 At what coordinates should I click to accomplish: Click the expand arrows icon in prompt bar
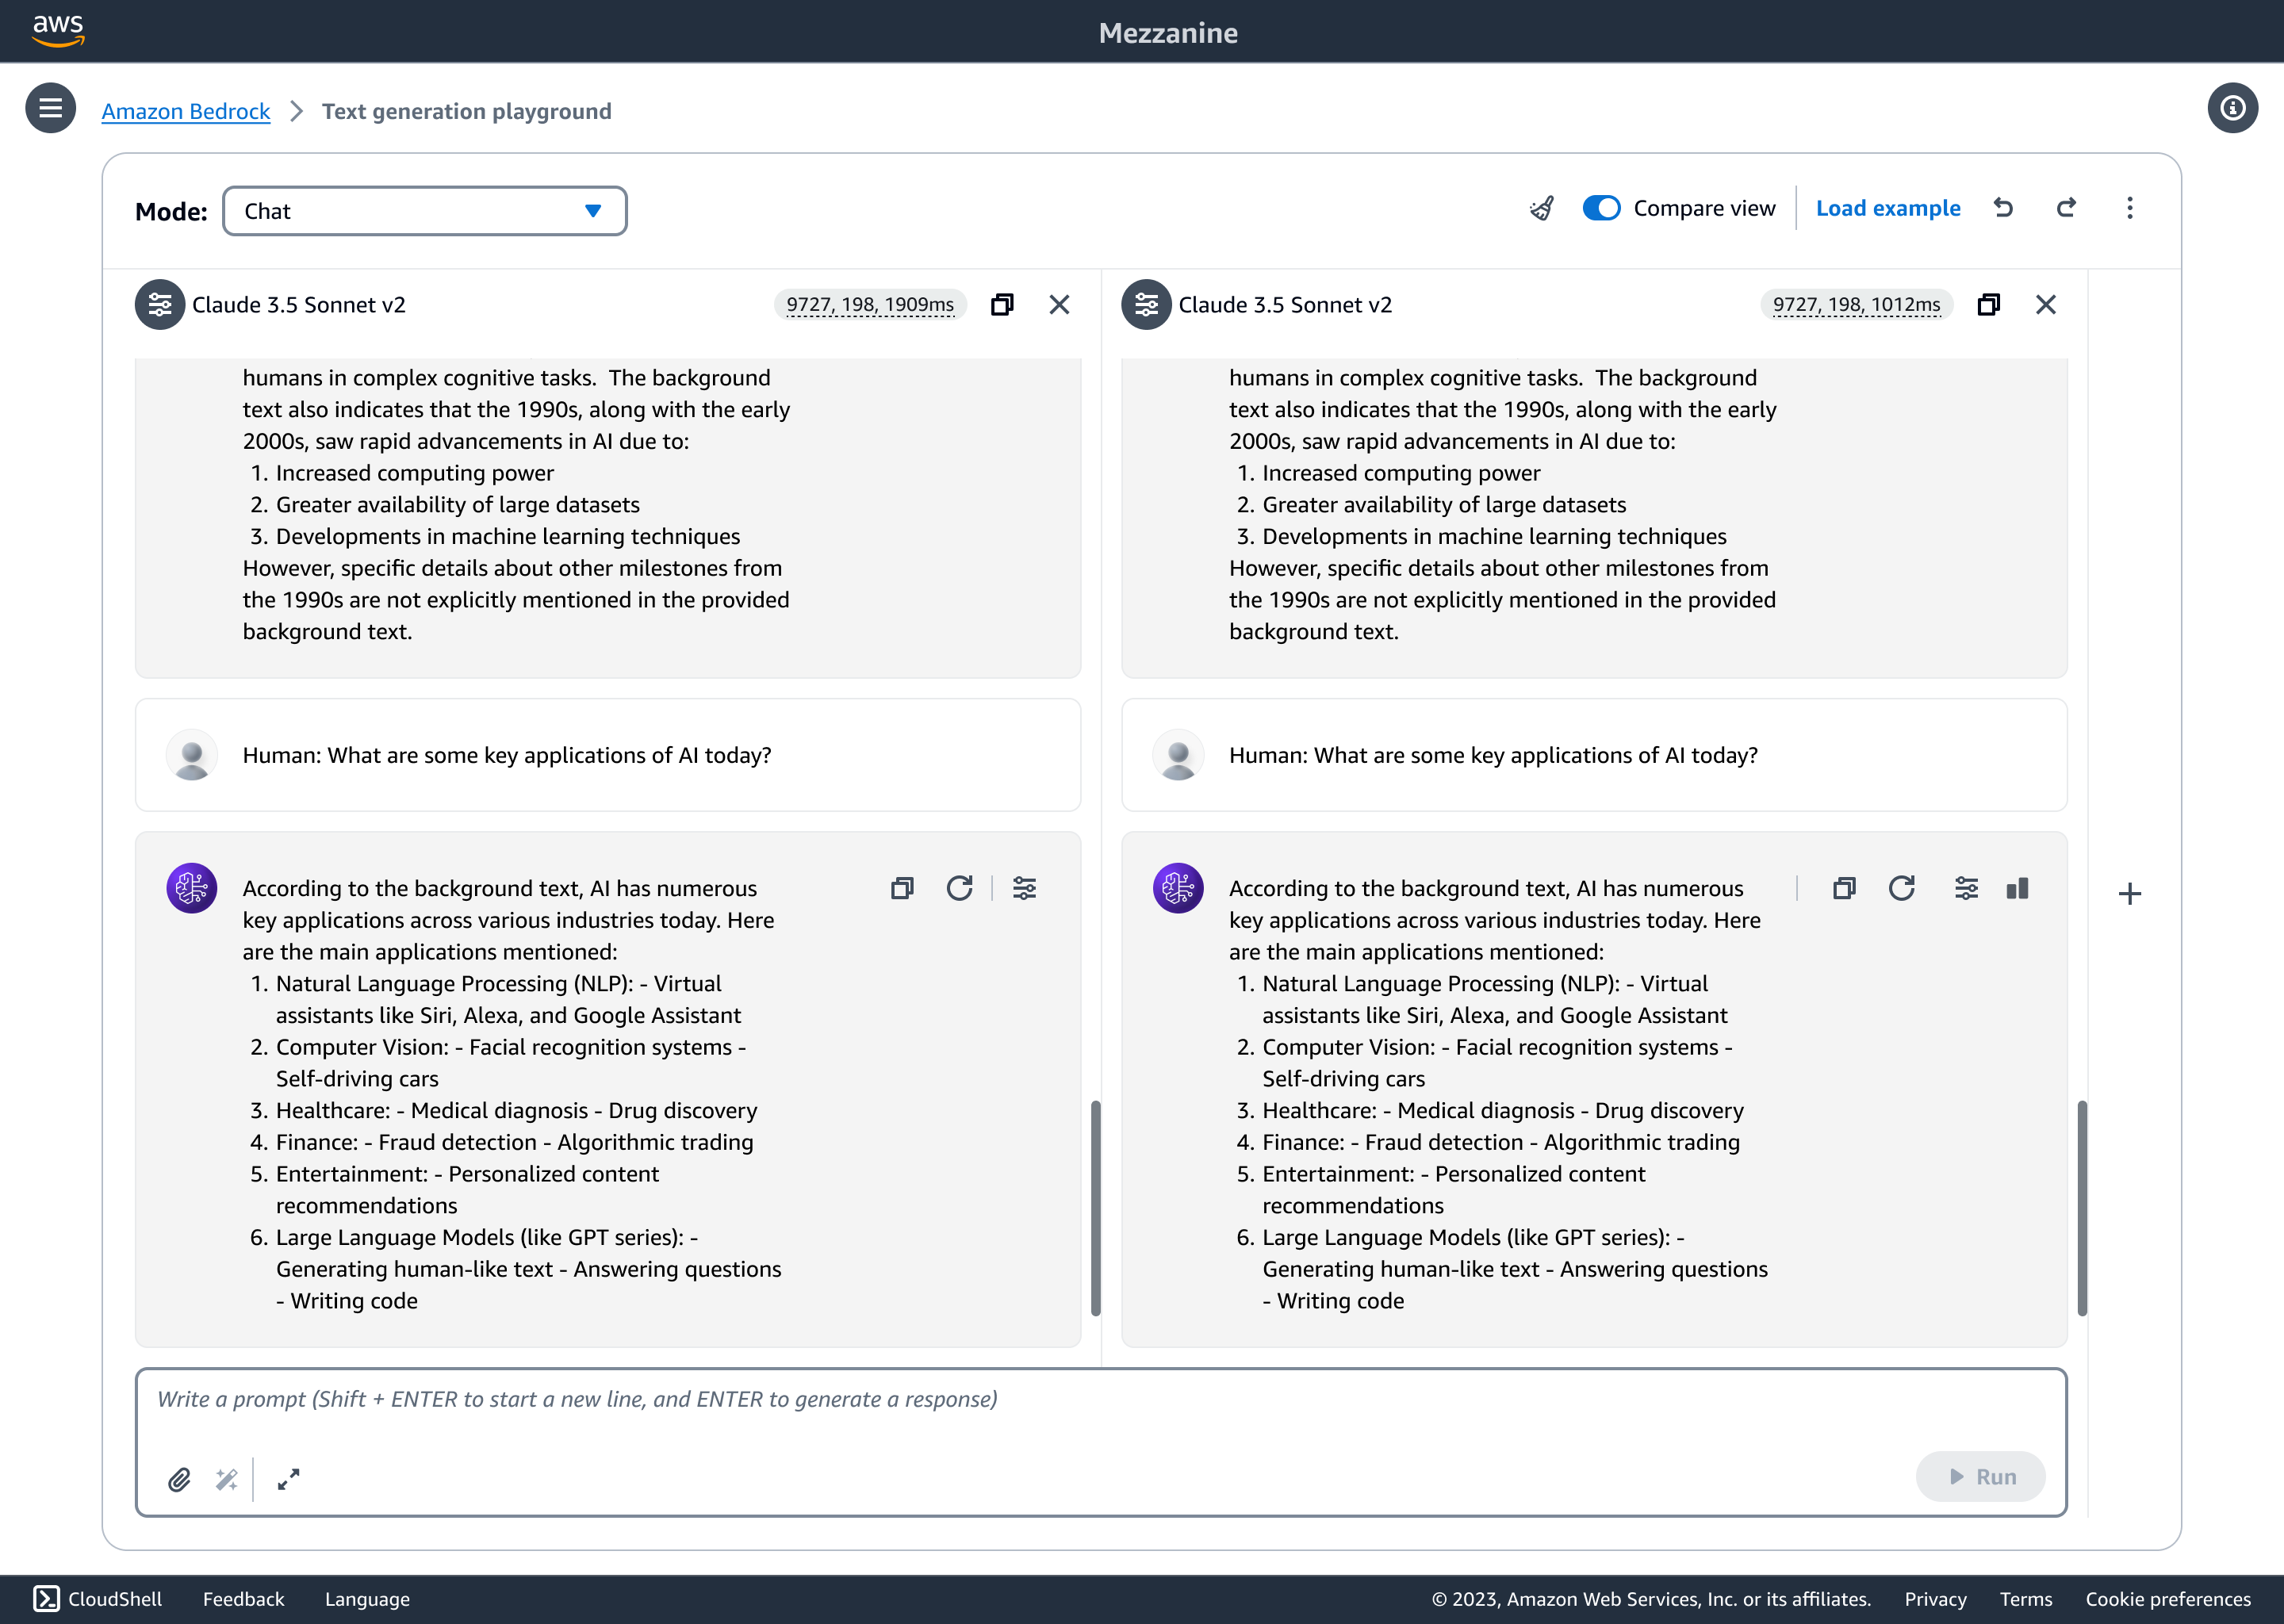(290, 1478)
